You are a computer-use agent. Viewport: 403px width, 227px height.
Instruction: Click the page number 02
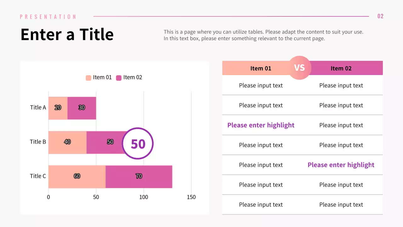pos(380,16)
